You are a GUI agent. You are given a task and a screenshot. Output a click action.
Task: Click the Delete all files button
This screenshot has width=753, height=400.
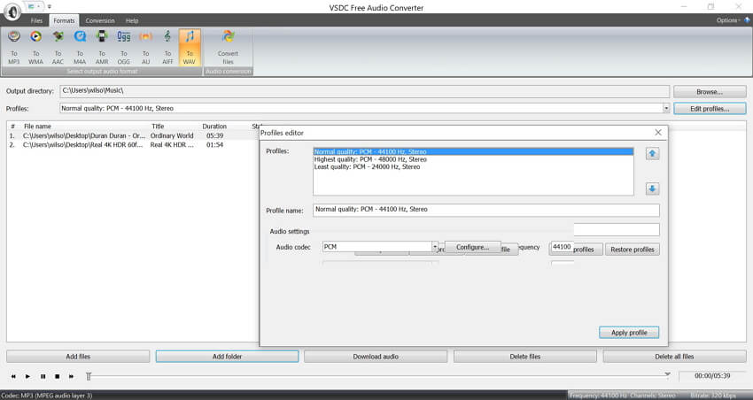tap(674, 357)
